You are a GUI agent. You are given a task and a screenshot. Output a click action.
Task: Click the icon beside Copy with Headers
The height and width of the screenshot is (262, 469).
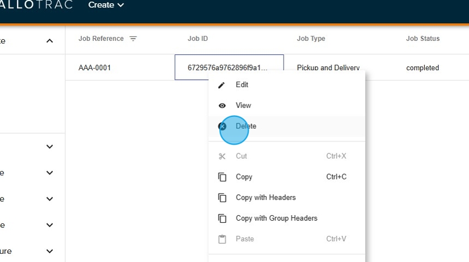pos(222,198)
